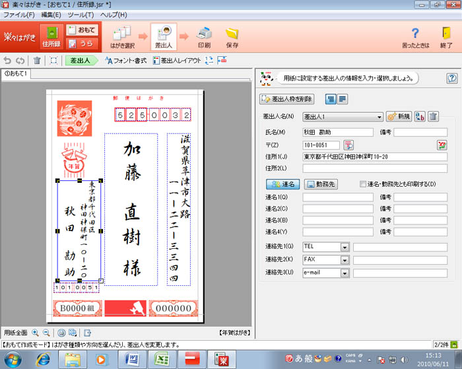
Task: Switch to vertical text layout toggle
Action: coord(331,99)
